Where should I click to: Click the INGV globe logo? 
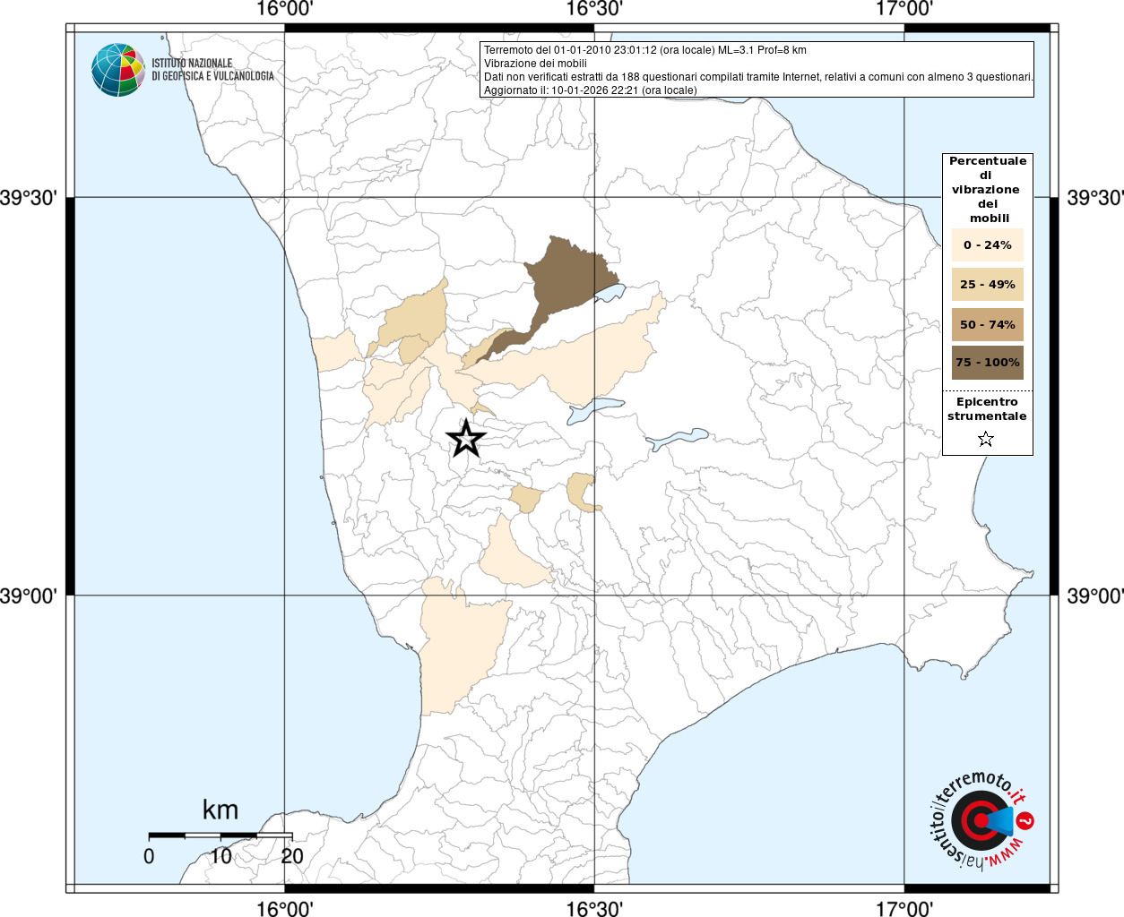(118, 70)
